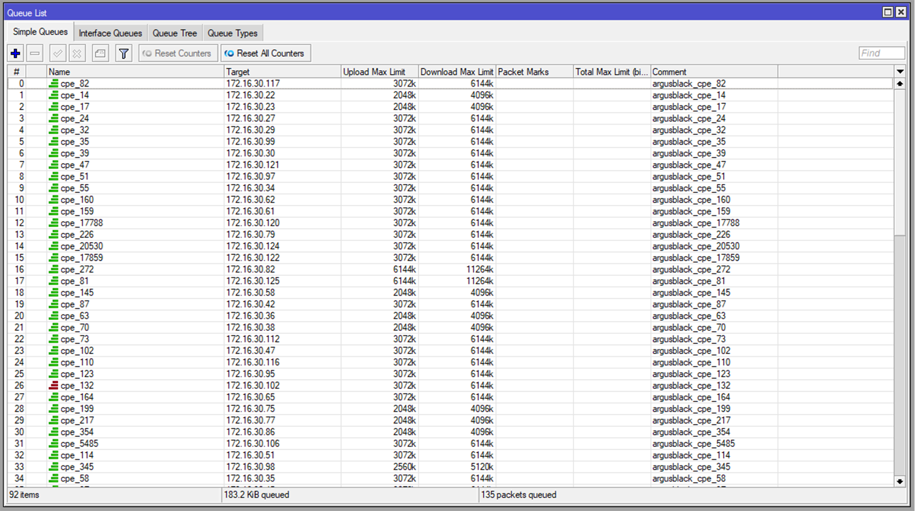Open the column selector dropdown arrow
This screenshot has height=511, width=915.
coord(900,72)
